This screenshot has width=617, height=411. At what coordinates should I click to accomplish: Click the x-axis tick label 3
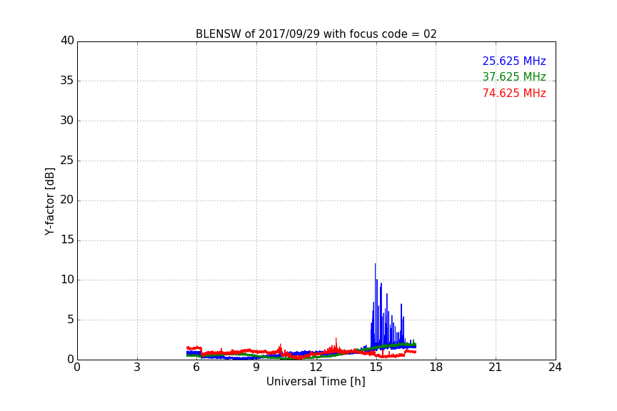tap(137, 367)
